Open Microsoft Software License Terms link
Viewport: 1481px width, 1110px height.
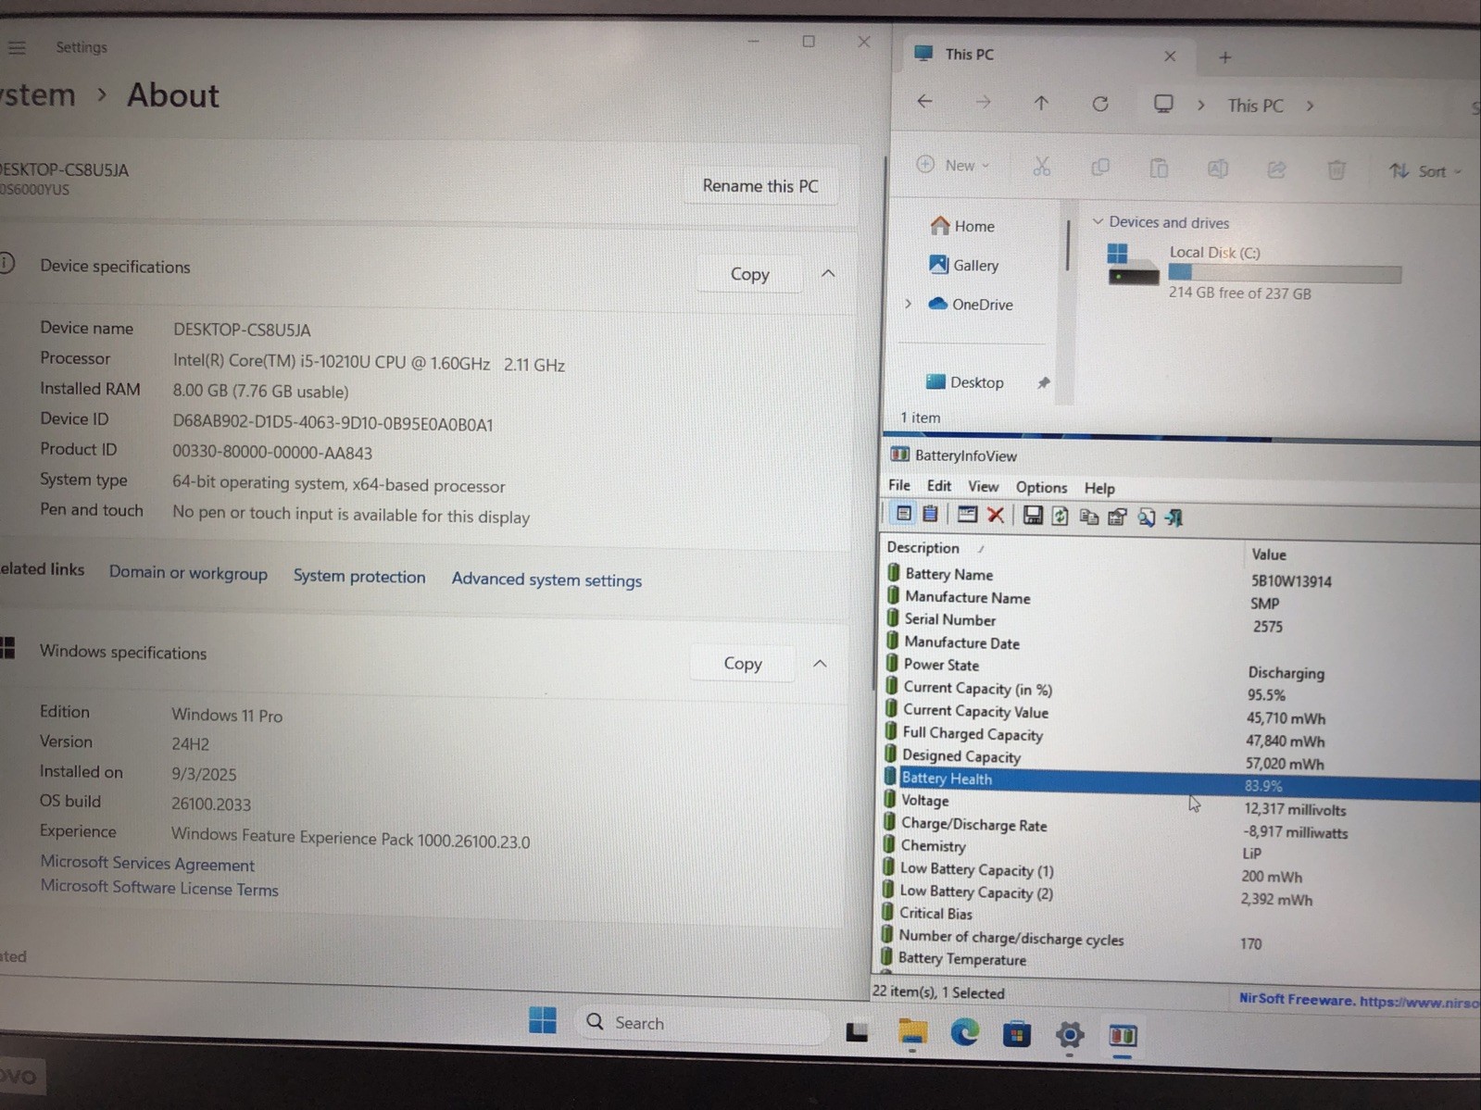(x=159, y=887)
